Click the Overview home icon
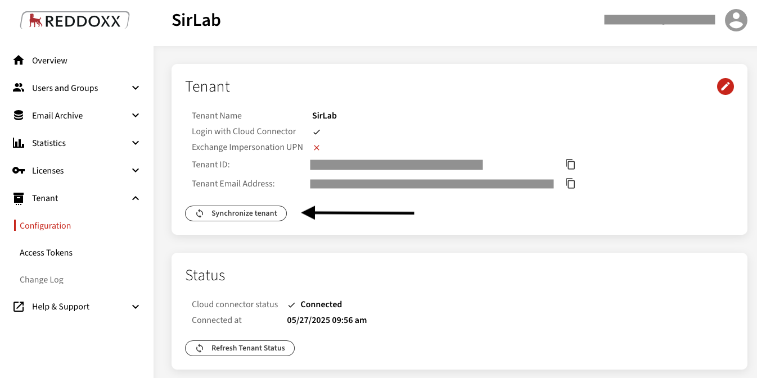Viewport: 757px width, 378px height. click(x=19, y=60)
